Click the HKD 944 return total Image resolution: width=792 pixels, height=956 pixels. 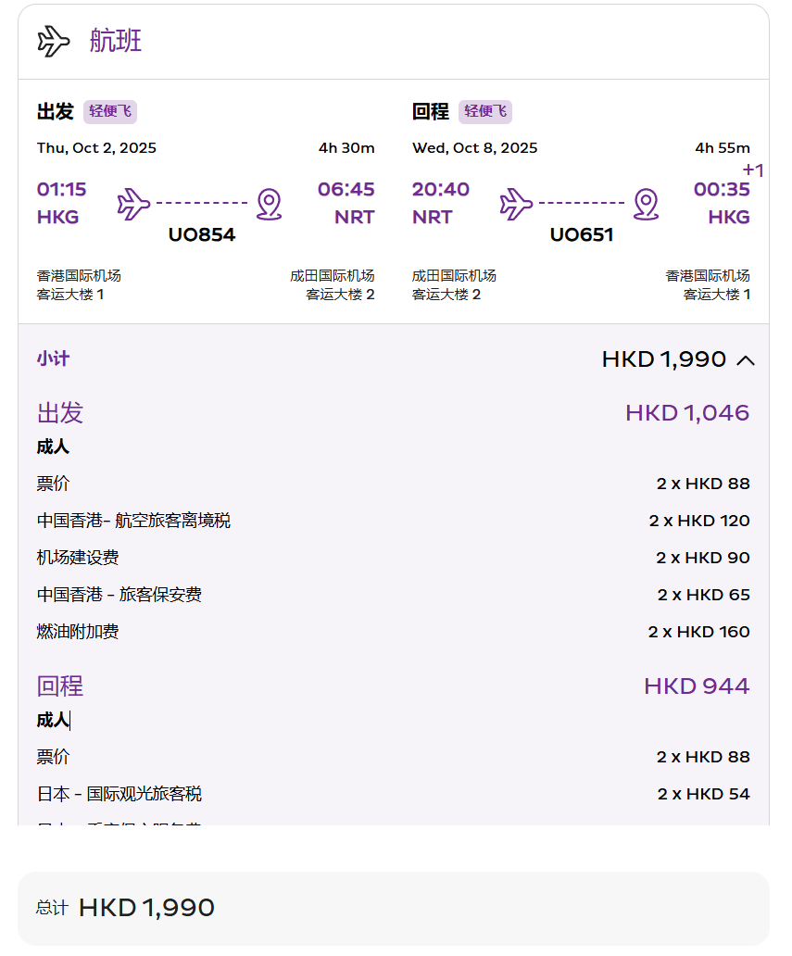pyautogui.click(x=697, y=686)
